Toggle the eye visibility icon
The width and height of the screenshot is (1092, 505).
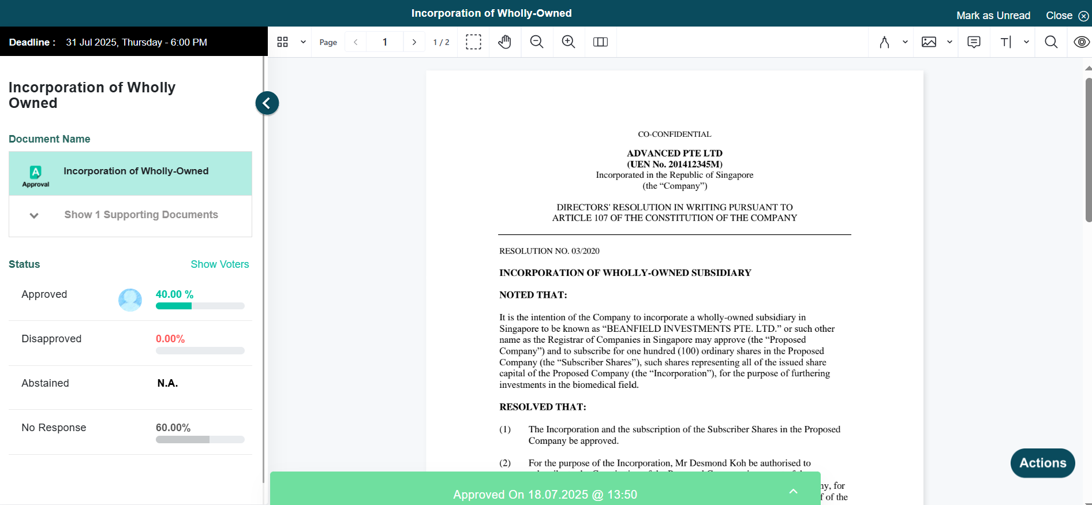tap(1082, 42)
